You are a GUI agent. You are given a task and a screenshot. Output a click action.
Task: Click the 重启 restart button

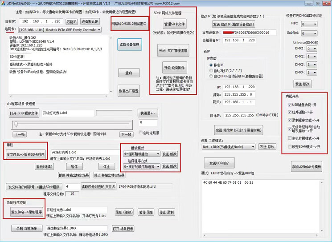[129, 73]
